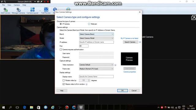The width and height of the screenshot is (196, 110).
Task: Show hidden system tray icons chevron
Action: tap(159, 107)
